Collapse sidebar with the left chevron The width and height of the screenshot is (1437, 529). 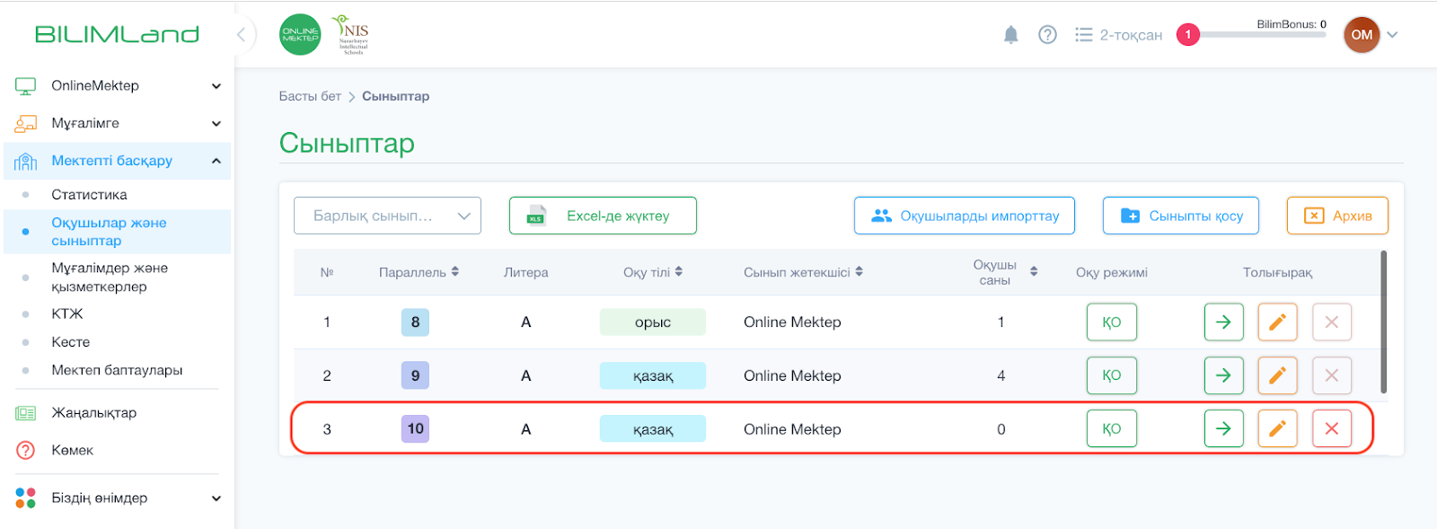pos(241,35)
